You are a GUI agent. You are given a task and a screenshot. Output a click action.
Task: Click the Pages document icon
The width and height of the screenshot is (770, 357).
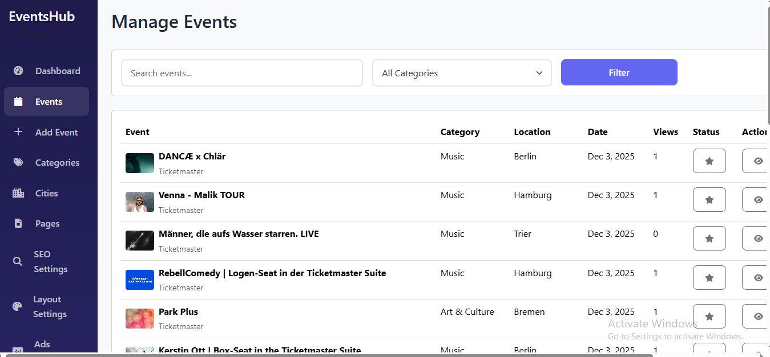click(18, 224)
